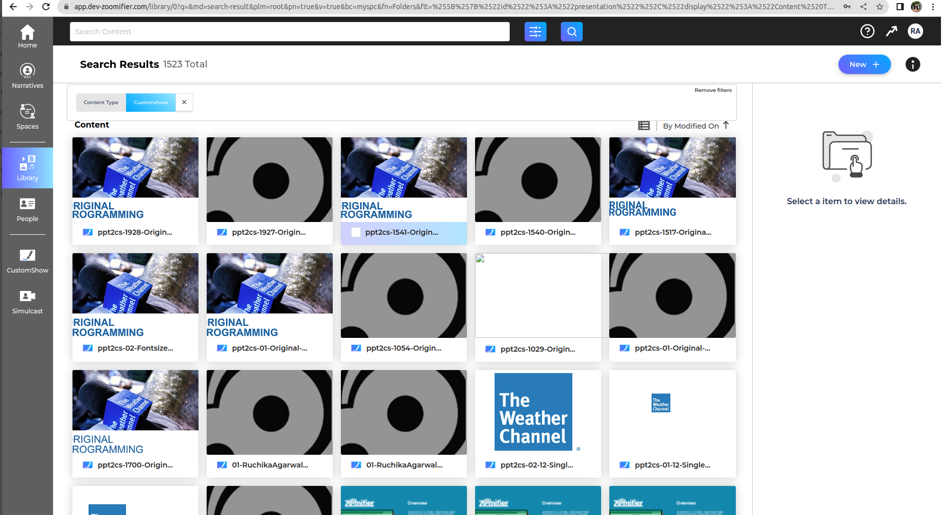Go to Home in the sidebar
The height and width of the screenshot is (515, 942).
pyautogui.click(x=28, y=36)
